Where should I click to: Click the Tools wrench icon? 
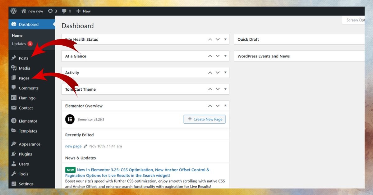click(x=14, y=174)
